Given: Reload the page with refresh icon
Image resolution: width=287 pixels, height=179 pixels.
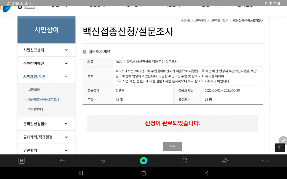Looking at the screenshot, I should point(184,161).
